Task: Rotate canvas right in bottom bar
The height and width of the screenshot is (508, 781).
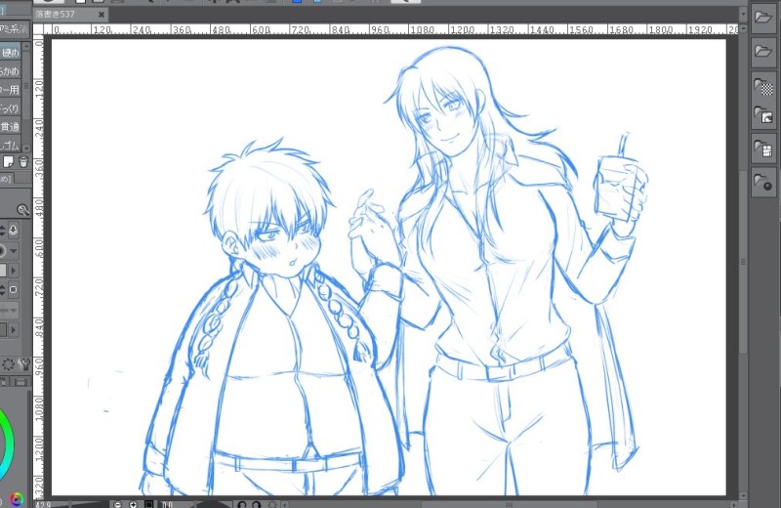Action: click(x=256, y=504)
